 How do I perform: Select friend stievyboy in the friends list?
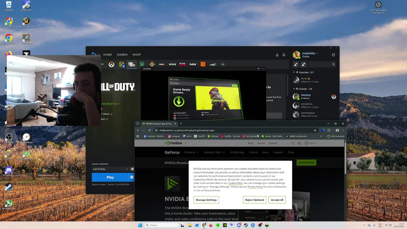315,96
